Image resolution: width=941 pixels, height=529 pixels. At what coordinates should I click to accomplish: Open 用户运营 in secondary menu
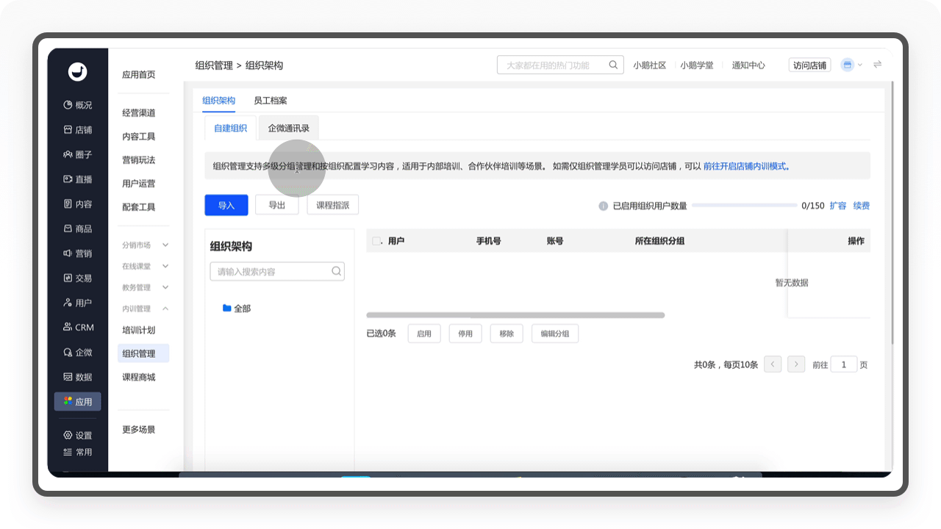click(x=139, y=184)
